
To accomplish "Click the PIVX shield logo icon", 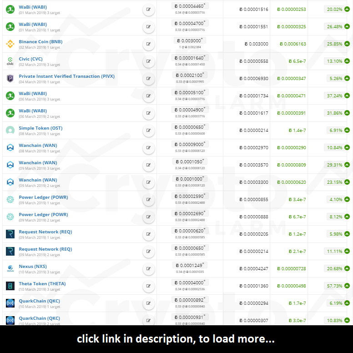I will pyautogui.click(x=10, y=78).
